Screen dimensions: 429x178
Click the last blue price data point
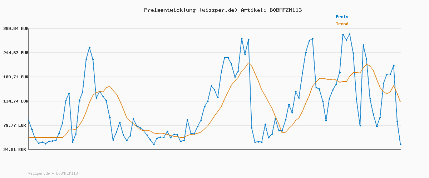(400, 144)
